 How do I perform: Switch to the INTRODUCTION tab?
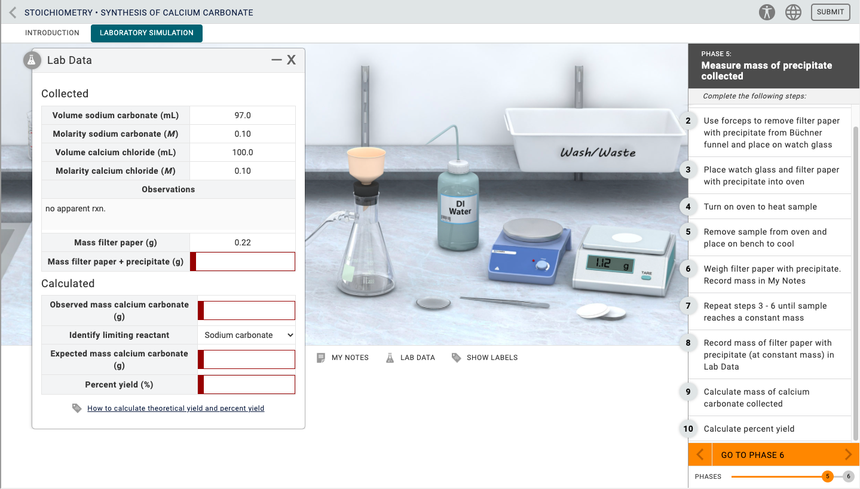(52, 33)
